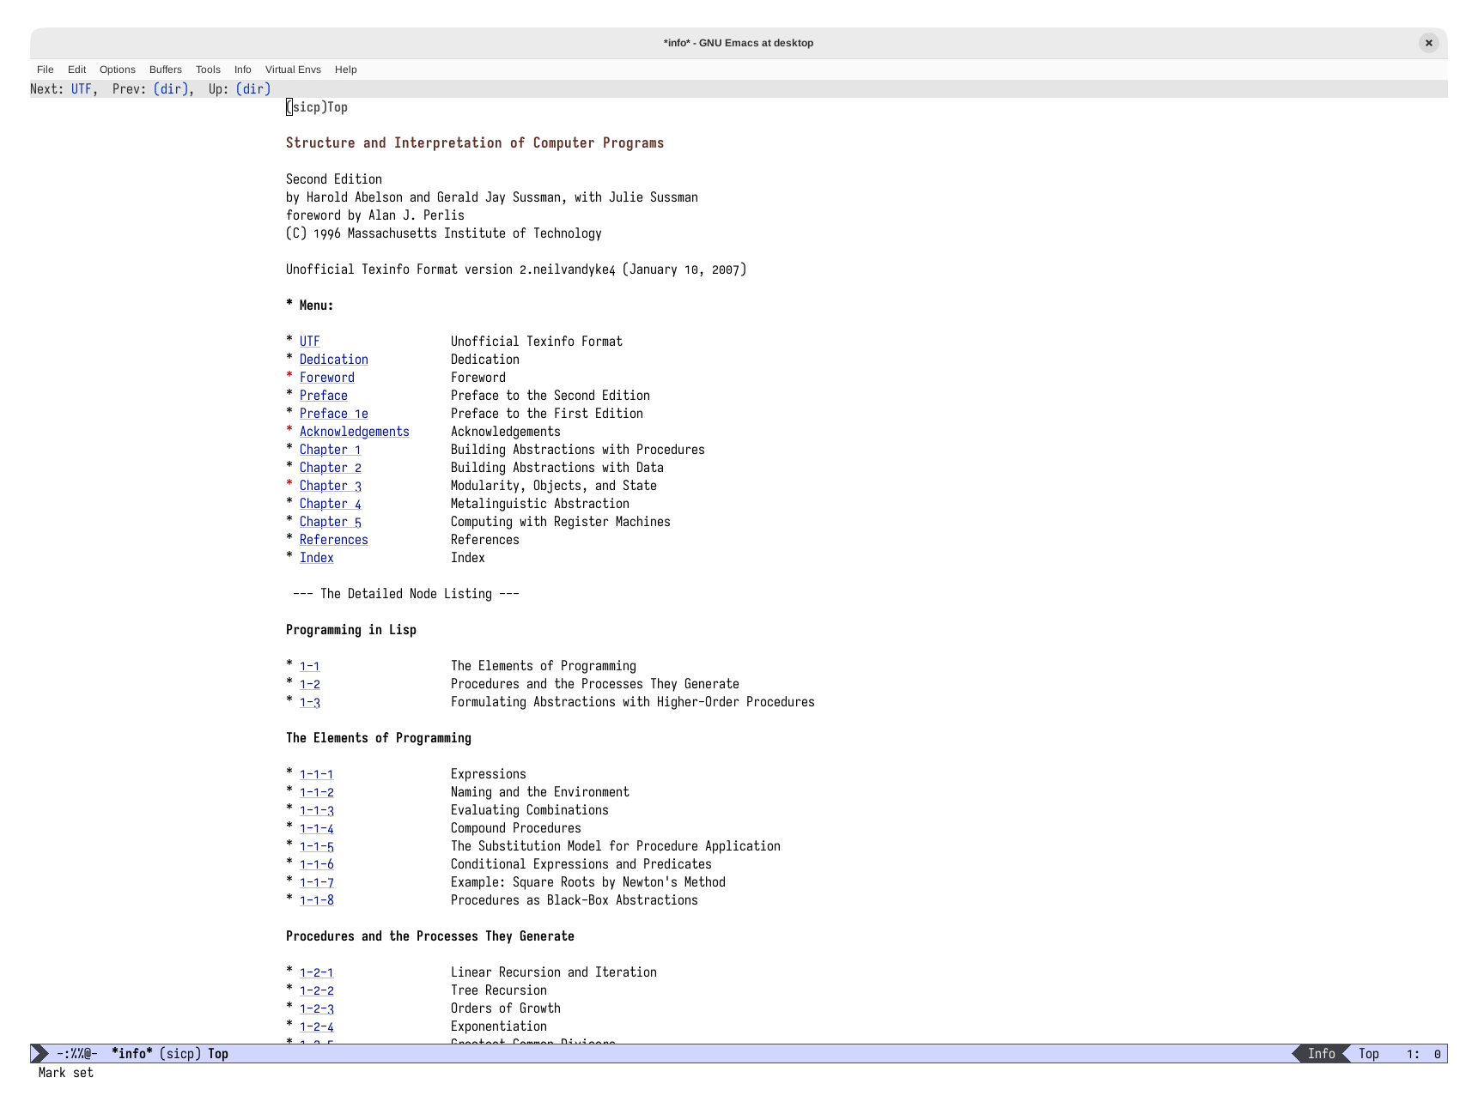The image size is (1478, 1114).
Task: Click the 'Mark set' echo area message
Action: pos(66,1073)
